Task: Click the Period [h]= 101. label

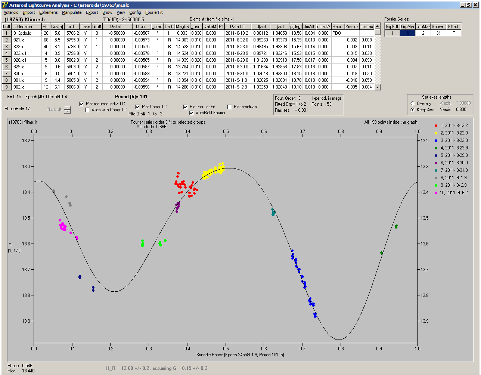Action: (132, 97)
